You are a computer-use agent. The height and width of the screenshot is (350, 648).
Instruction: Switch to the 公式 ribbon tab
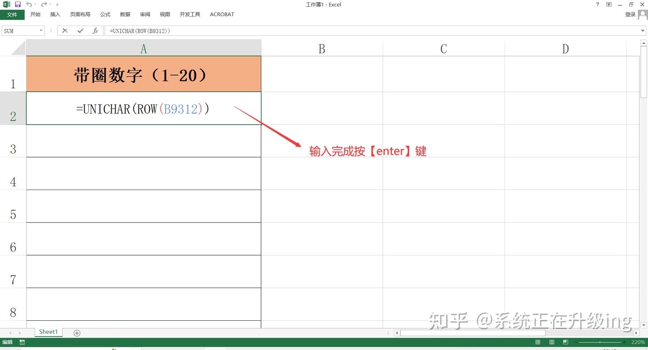[x=105, y=14]
